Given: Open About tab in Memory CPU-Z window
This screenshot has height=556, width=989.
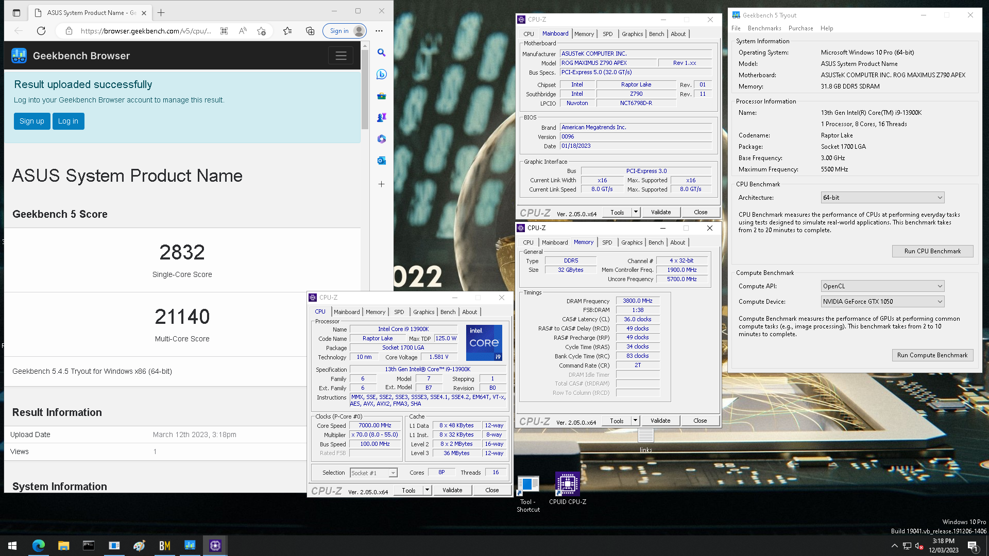Looking at the screenshot, I should click(677, 242).
